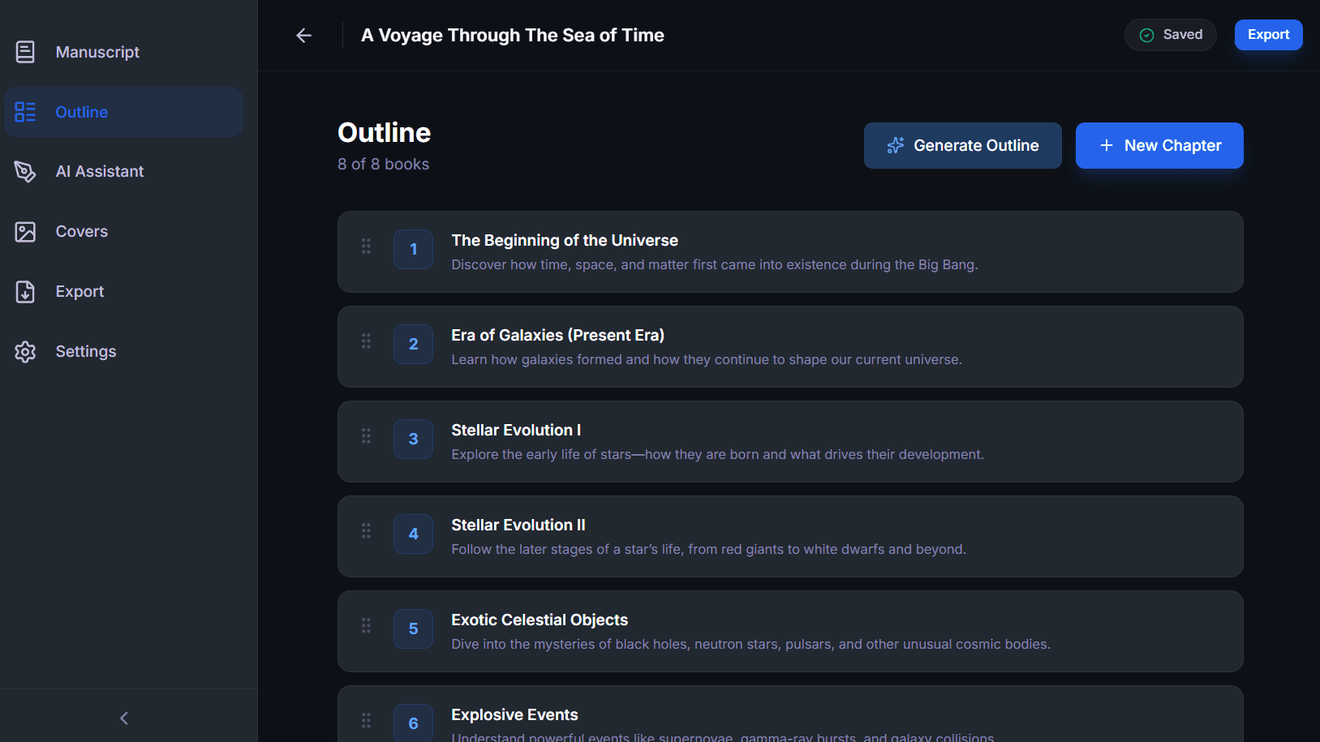The width and height of the screenshot is (1320, 742).
Task: Click the number 4 chapter badge
Action: [413, 534]
